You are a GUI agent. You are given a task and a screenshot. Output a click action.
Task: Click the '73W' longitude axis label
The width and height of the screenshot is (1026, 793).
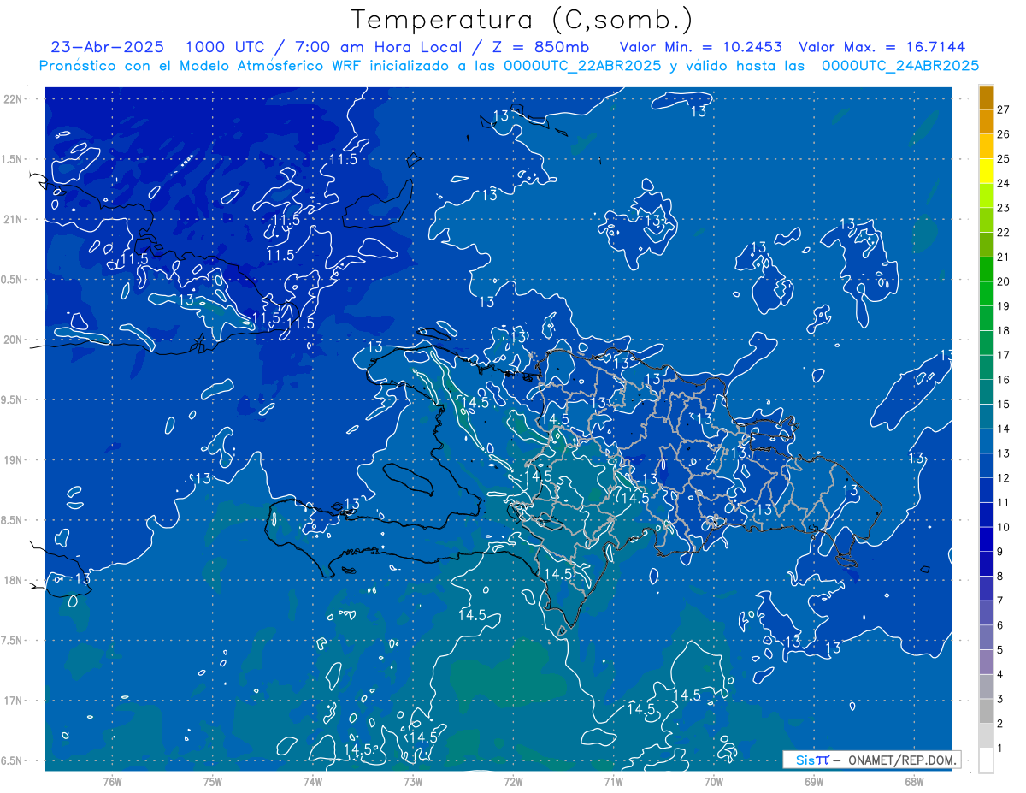coord(413,781)
